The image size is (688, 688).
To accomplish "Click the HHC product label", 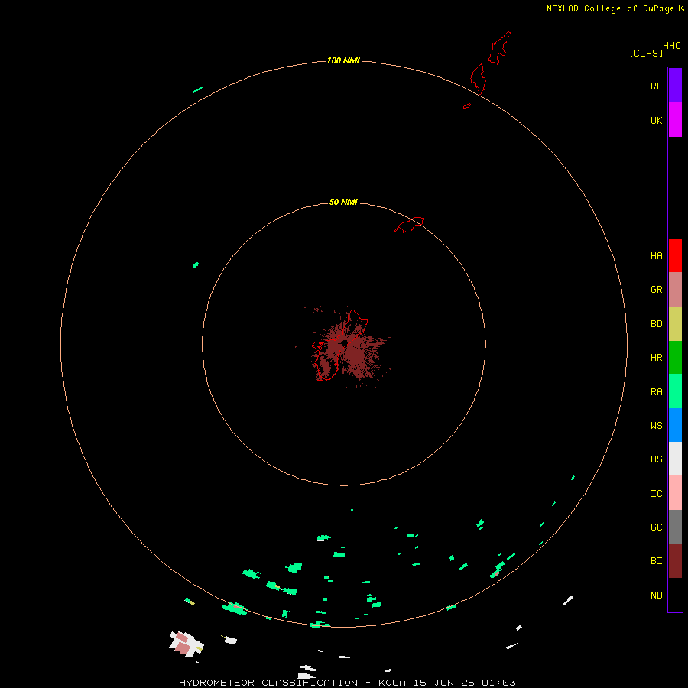I will click(x=671, y=46).
